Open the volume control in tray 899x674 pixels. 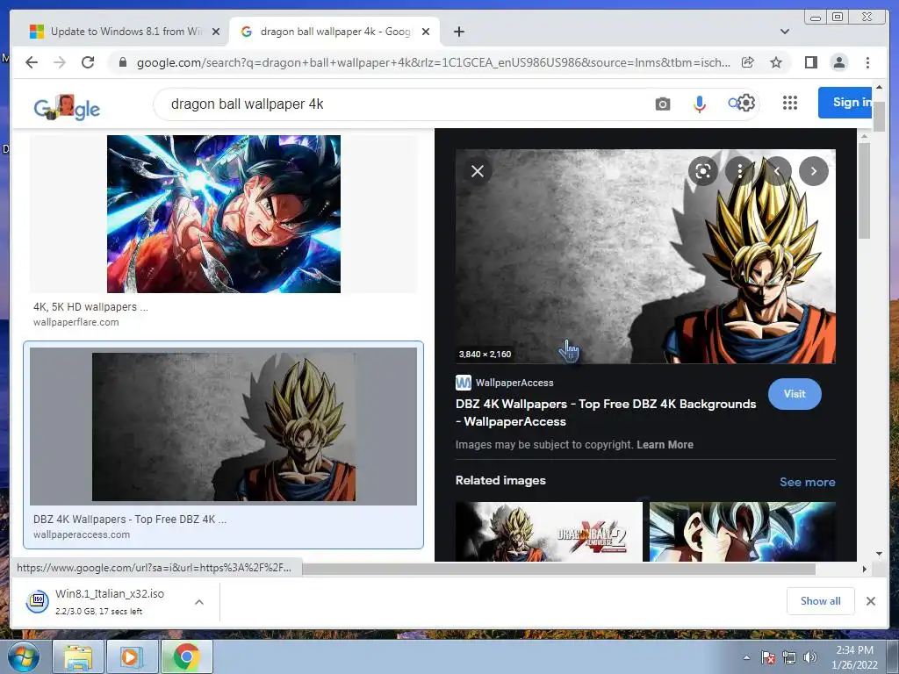tap(810, 657)
